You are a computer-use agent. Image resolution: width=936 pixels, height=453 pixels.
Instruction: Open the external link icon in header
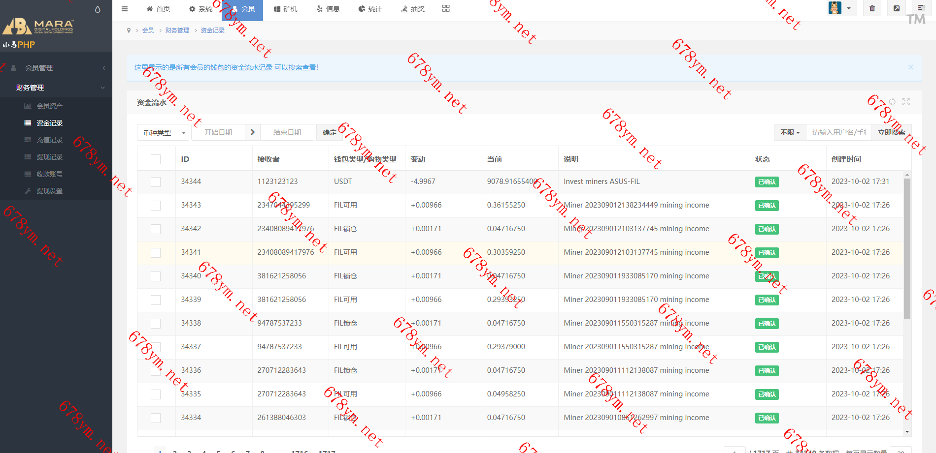897,8
